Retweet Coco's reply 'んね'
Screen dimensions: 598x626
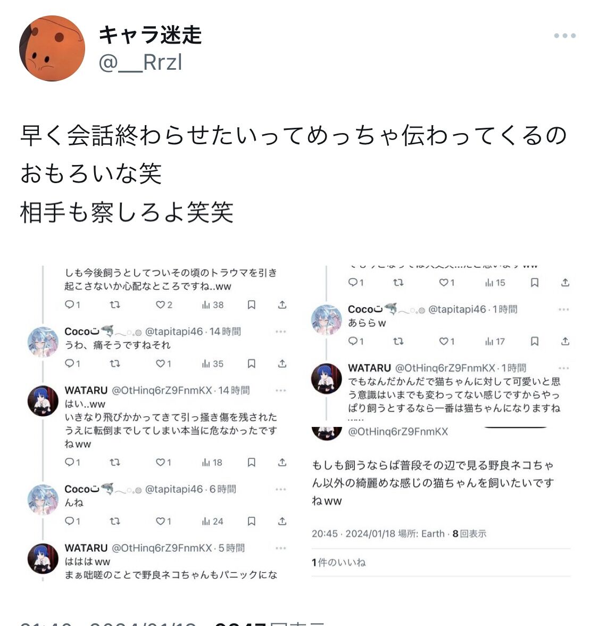coord(115,521)
